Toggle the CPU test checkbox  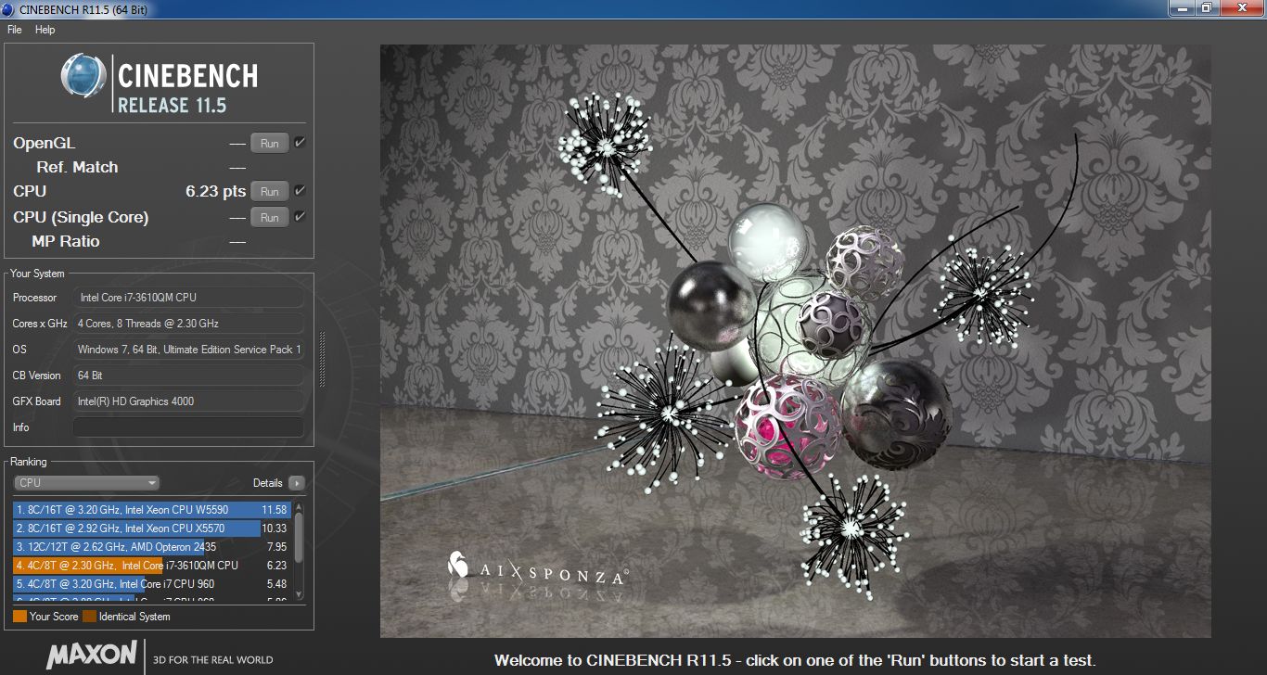[300, 191]
